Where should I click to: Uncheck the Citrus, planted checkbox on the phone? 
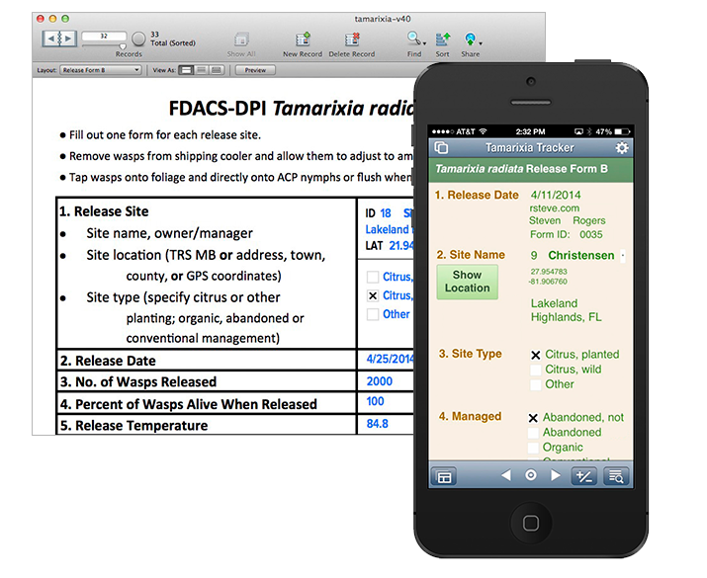point(536,355)
